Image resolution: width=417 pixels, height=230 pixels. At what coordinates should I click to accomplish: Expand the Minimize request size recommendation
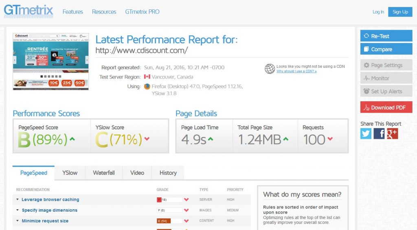click(45, 221)
